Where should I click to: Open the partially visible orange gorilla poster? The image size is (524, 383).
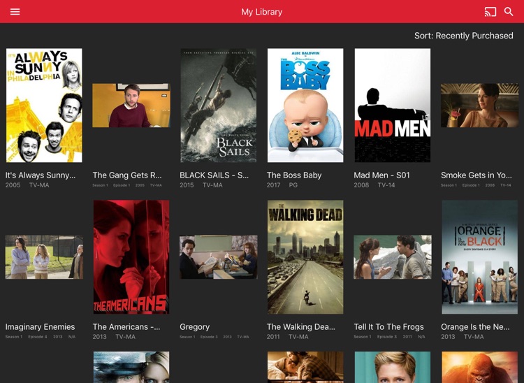point(479,367)
